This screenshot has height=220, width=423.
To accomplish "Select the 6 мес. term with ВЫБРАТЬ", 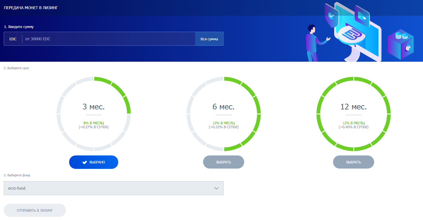I will tap(224, 162).
